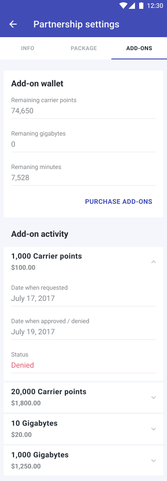Collapse the 1,000 Carrier points entry

[x=154, y=262]
